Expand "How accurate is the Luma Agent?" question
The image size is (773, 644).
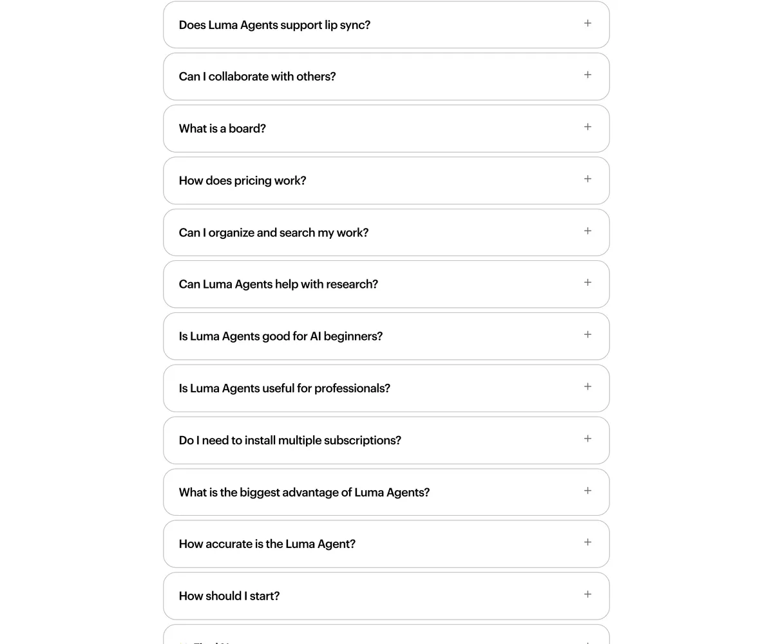click(x=386, y=544)
